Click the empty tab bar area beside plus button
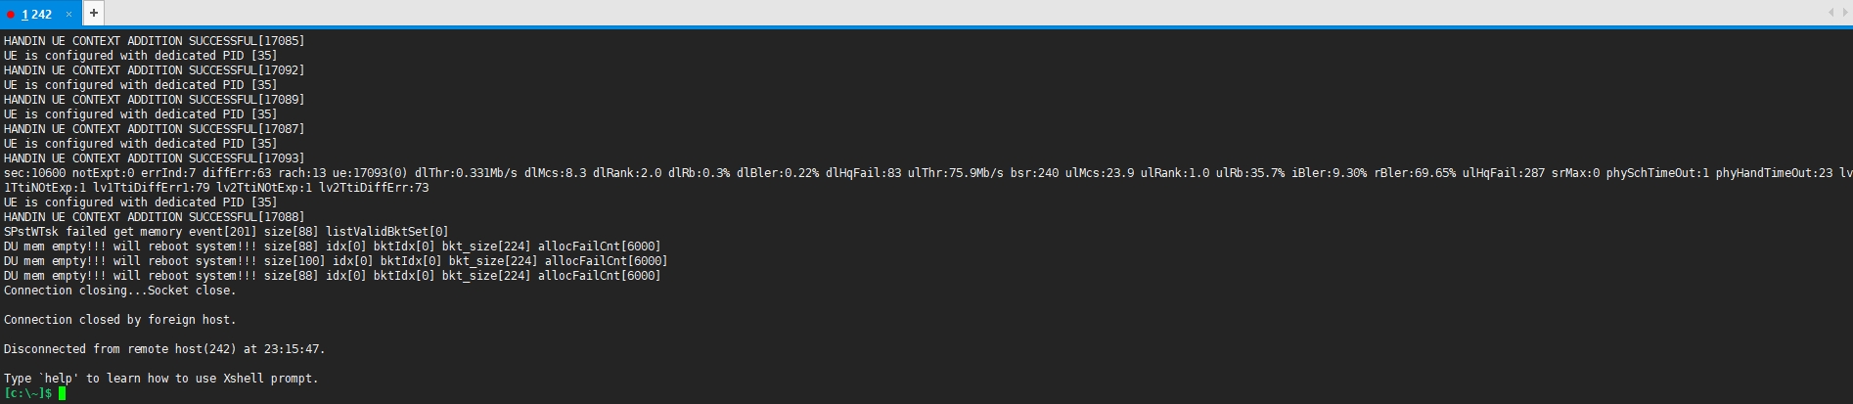 pos(959,13)
